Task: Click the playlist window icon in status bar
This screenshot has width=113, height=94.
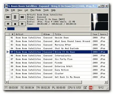Action: (x=86, y=88)
